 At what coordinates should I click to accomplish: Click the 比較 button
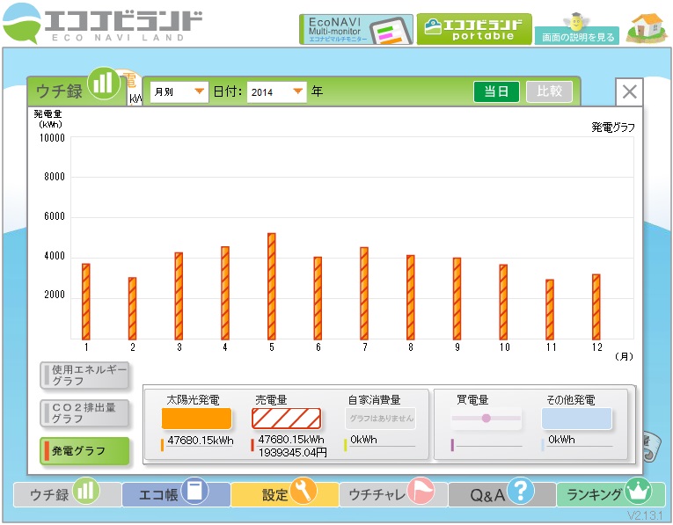(x=549, y=91)
